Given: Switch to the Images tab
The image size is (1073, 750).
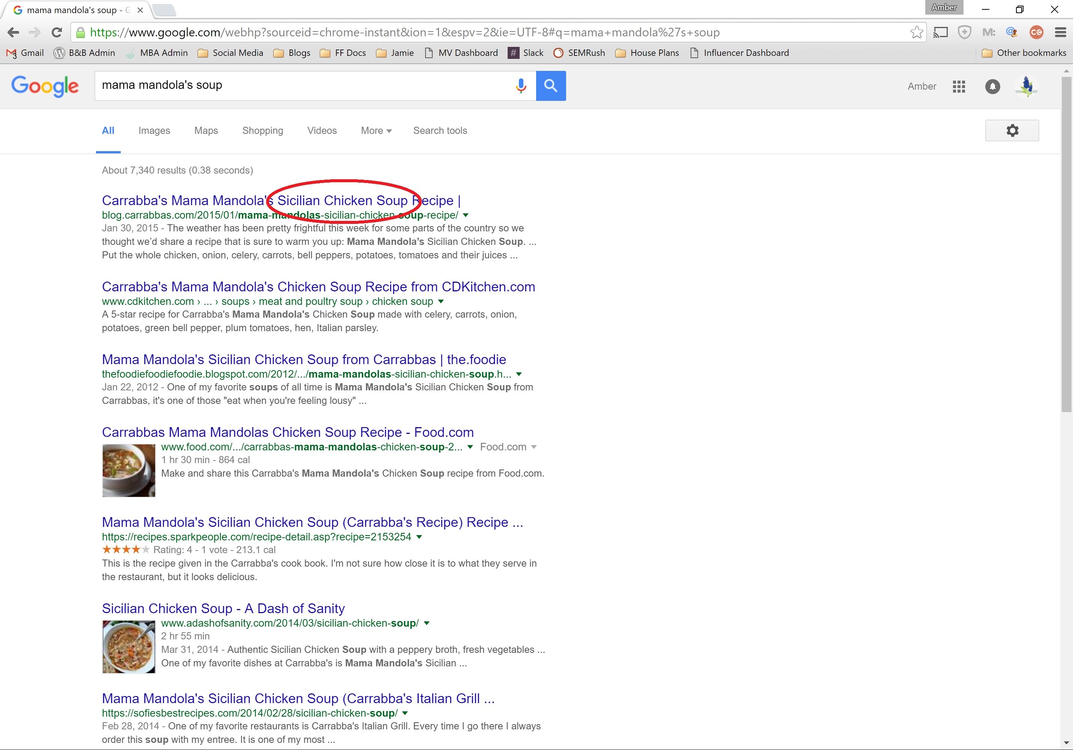Looking at the screenshot, I should tap(154, 130).
